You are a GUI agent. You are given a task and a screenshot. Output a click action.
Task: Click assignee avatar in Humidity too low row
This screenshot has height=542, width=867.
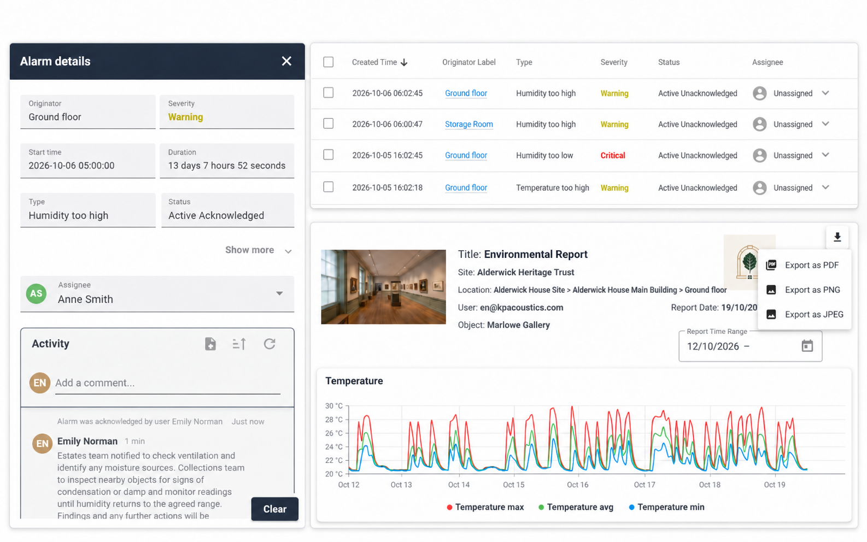(759, 156)
